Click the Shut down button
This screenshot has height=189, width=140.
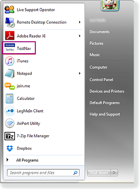(99, 173)
